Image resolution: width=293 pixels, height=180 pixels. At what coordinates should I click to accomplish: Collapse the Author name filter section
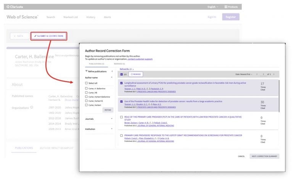pos(112,78)
